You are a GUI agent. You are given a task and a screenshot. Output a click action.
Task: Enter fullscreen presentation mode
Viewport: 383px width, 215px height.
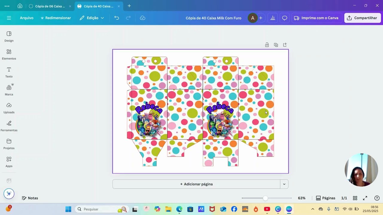365,198
